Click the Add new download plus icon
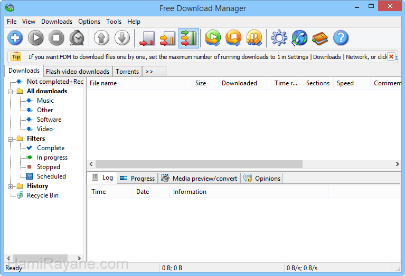 point(15,38)
